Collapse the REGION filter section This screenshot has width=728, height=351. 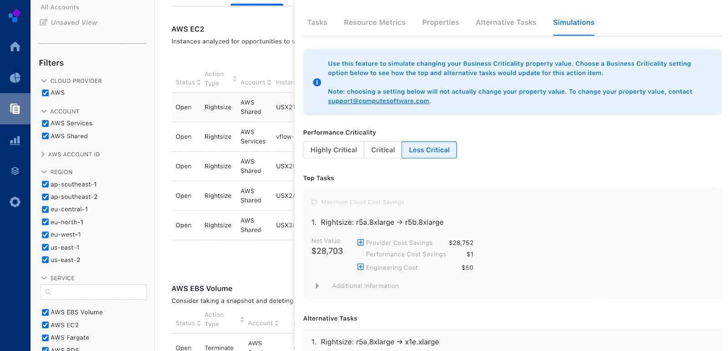tap(44, 172)
